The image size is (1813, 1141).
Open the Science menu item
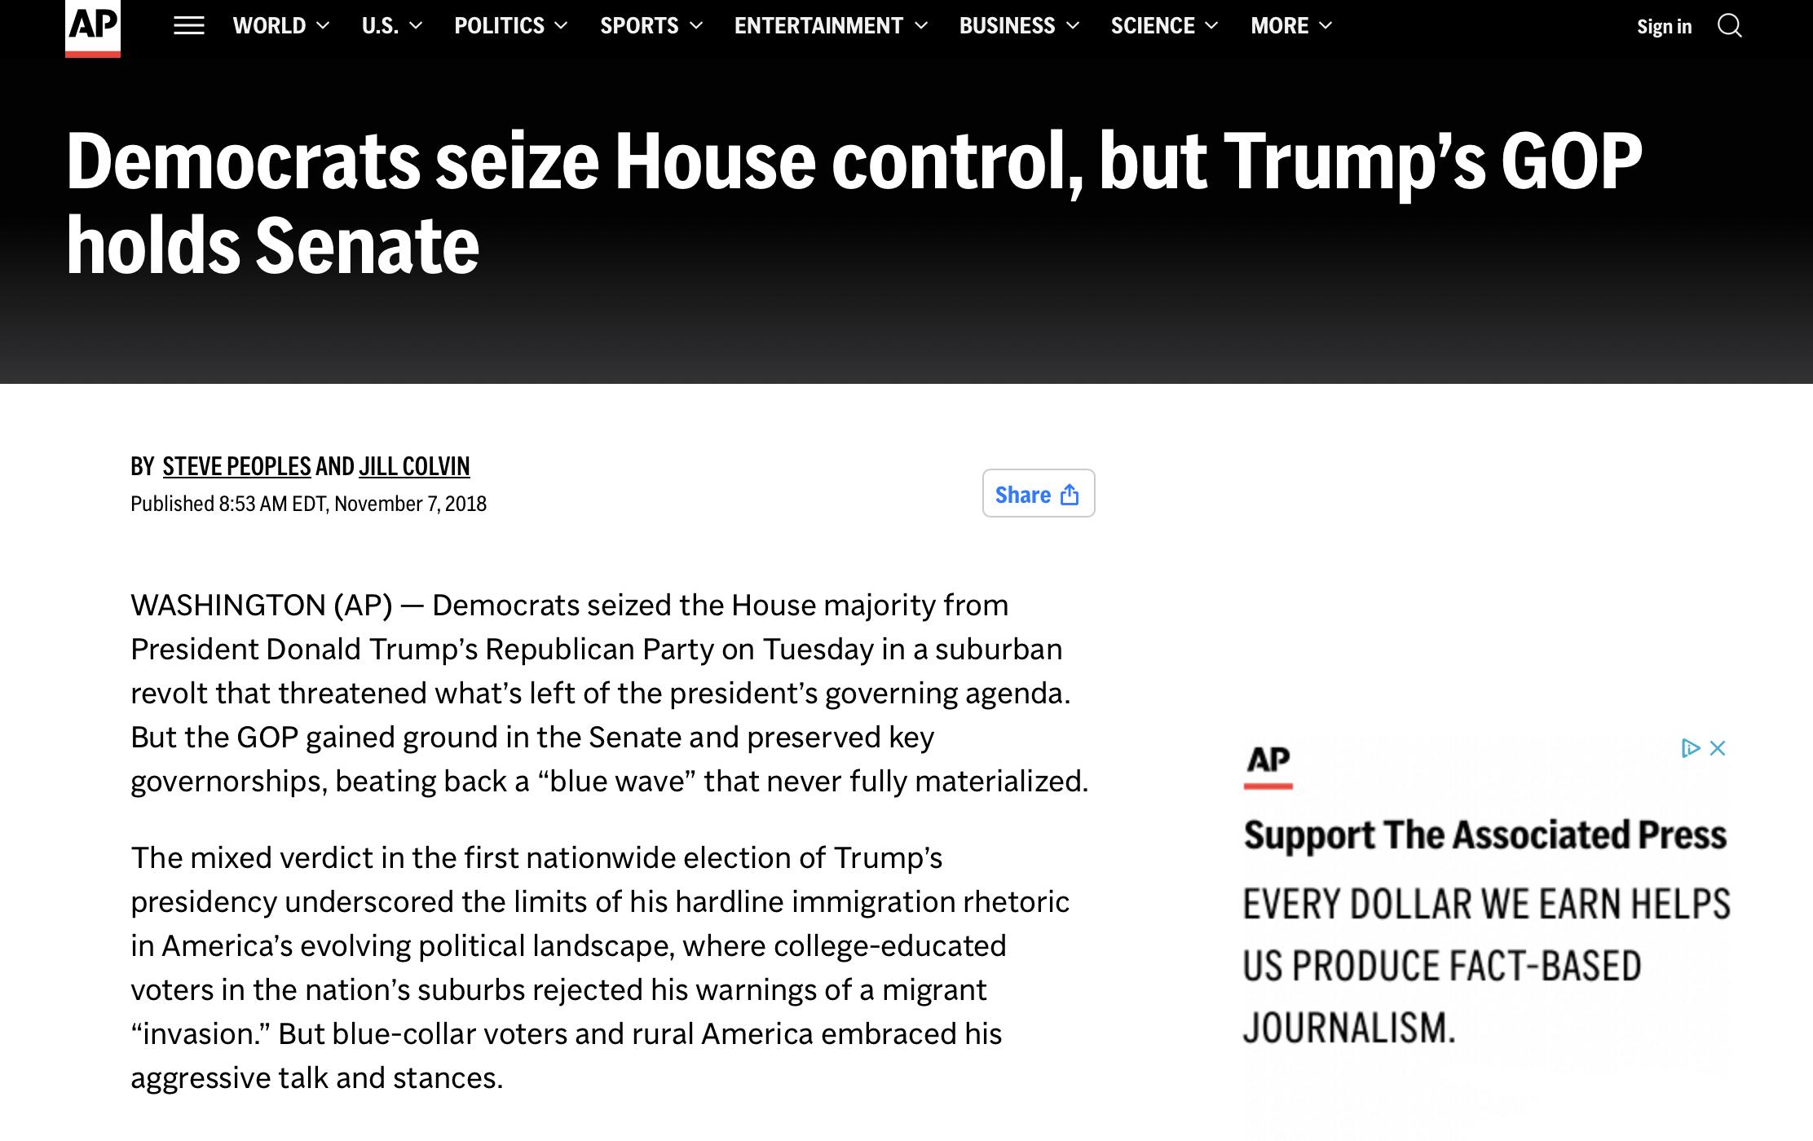coord(1153,26)
